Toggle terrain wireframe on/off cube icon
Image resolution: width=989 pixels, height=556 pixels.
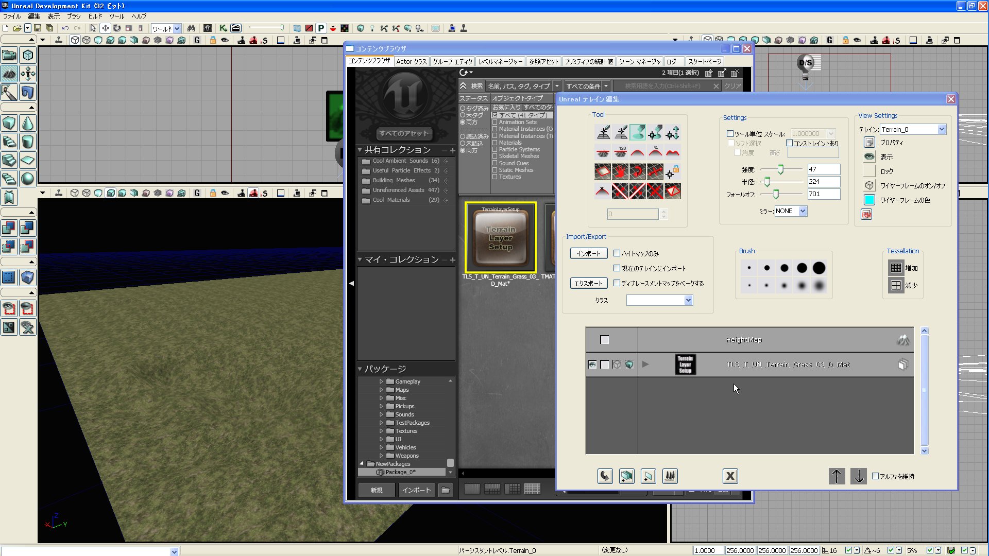click(869, 185)
